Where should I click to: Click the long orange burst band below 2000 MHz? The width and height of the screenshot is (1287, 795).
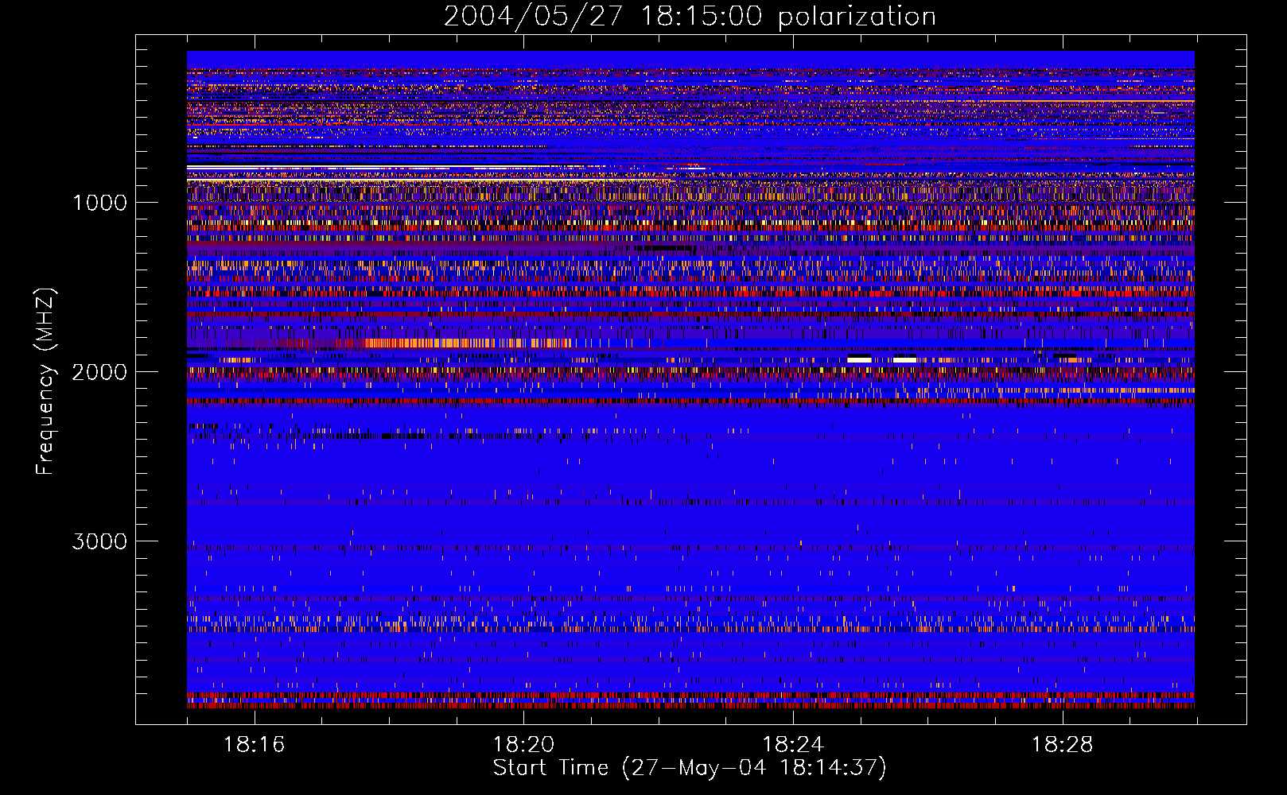(x=468, y=343)
